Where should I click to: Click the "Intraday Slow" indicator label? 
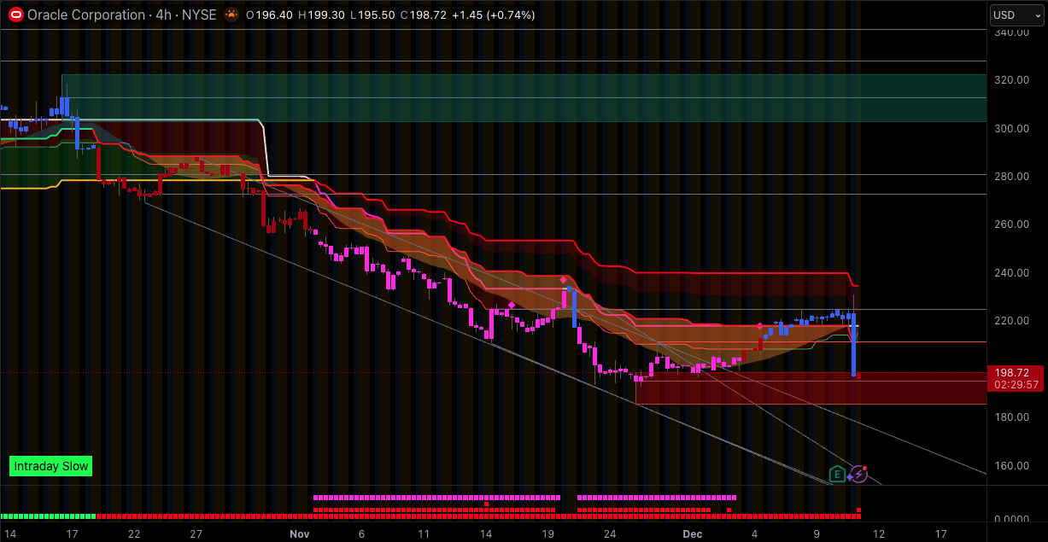coord(50,466)
